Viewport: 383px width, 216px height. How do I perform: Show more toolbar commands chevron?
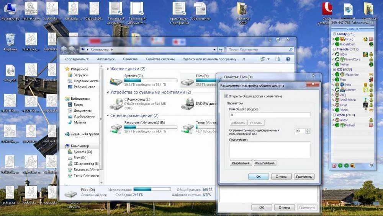(x=244, y=59)
